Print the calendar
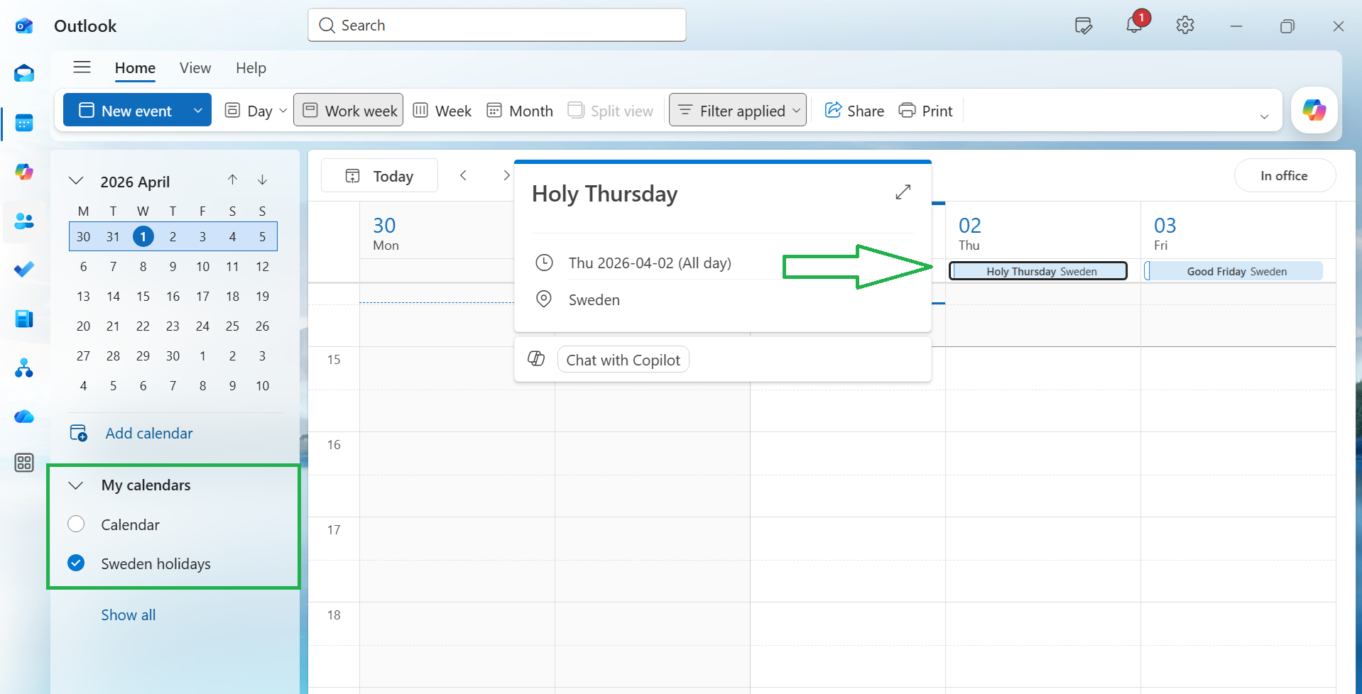Image resolution: width=1362 pixels, height=694 pixels. [x=925, y=111]
